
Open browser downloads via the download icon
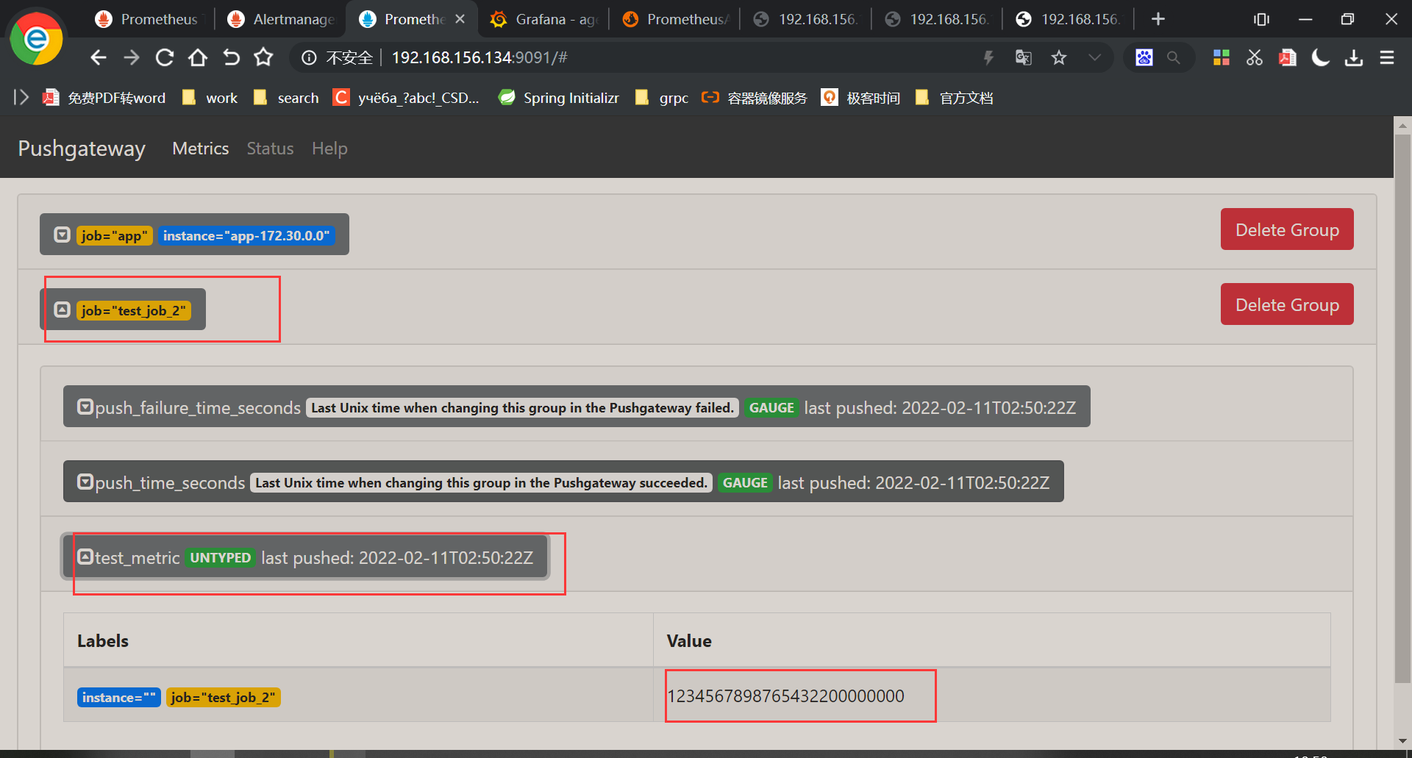[1354, 57]
